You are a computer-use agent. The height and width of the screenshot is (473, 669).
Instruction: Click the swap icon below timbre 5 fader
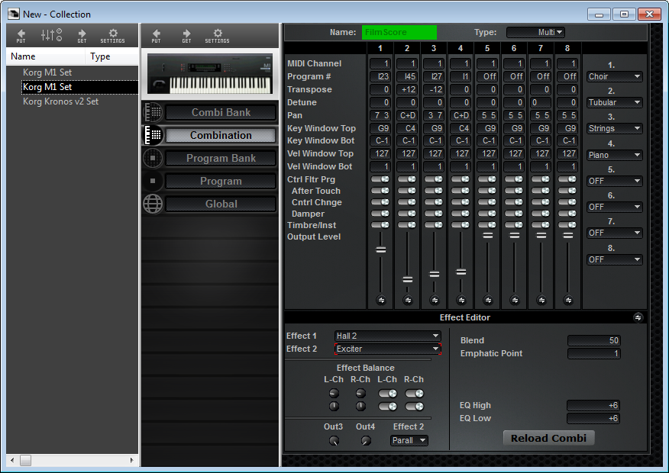[488, 300]
